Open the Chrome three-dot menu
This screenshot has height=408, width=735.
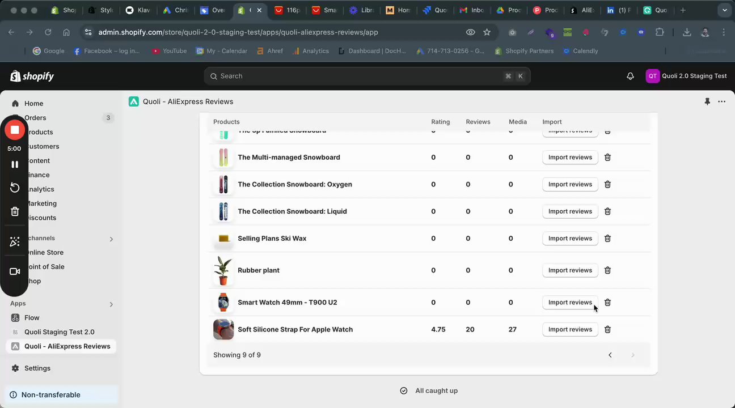724,32
